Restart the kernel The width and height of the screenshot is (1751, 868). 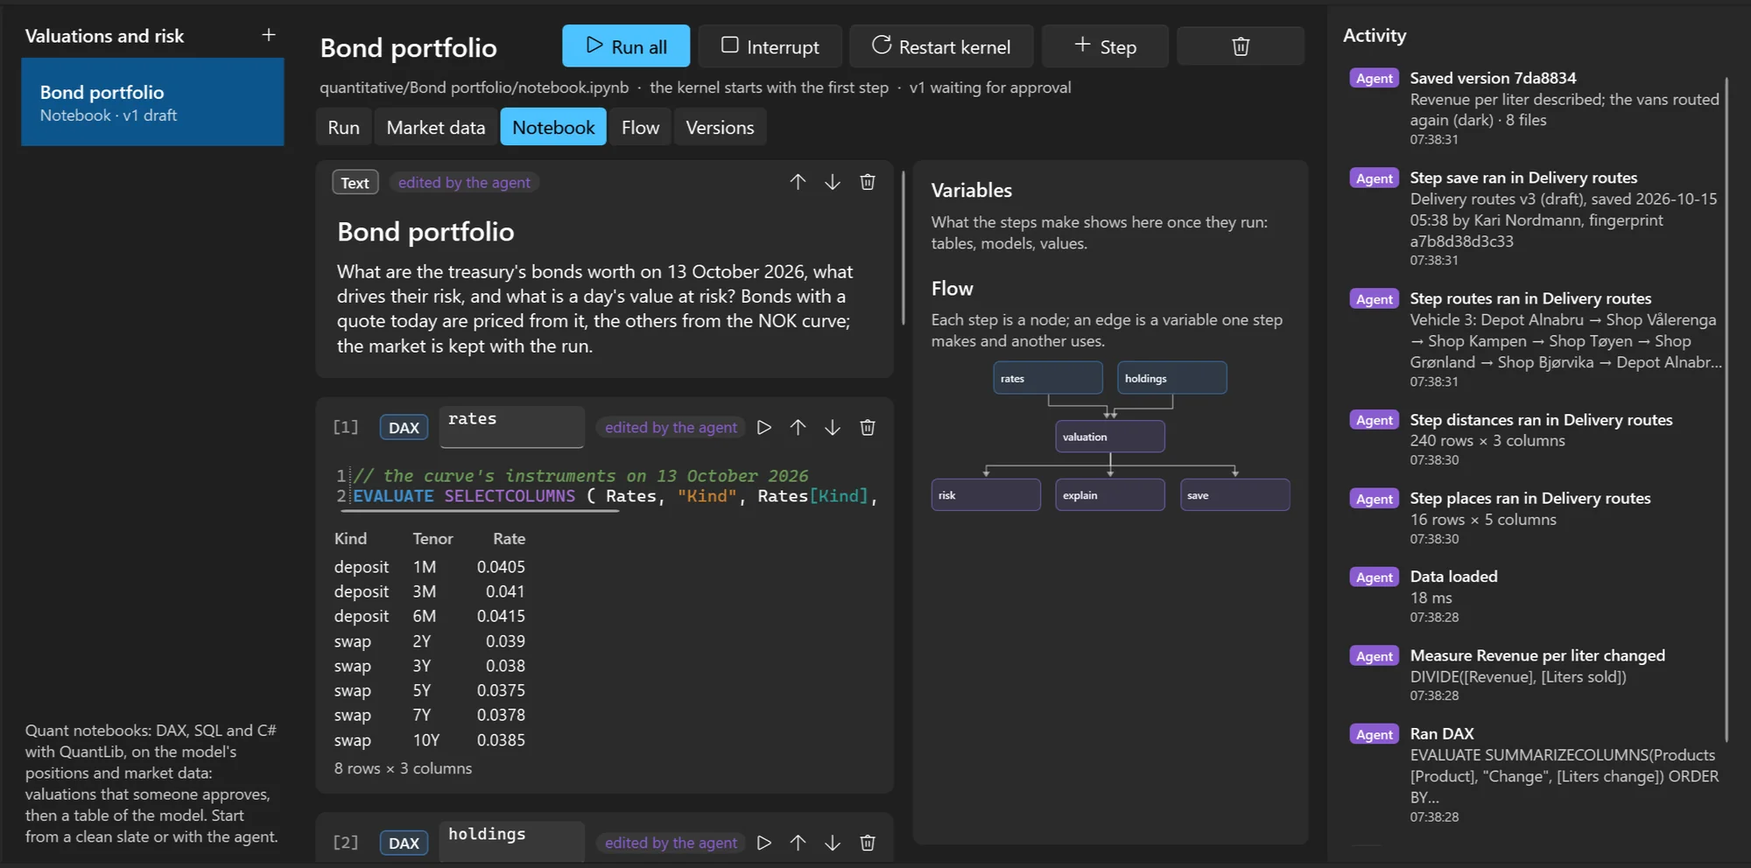(x=941, y=46)
